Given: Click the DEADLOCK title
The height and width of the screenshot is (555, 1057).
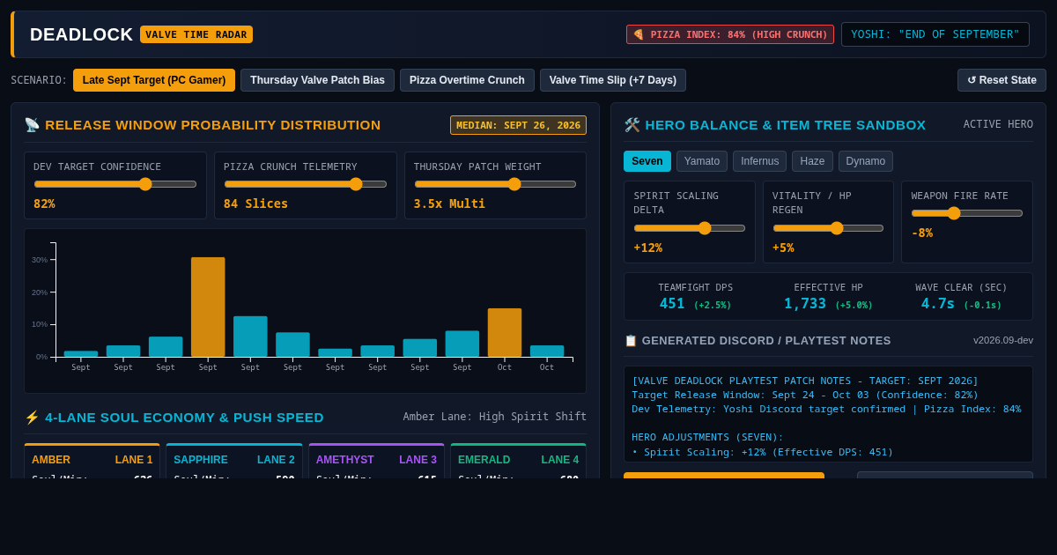Looking at the screenshot, I should click(x=82, y=34).
